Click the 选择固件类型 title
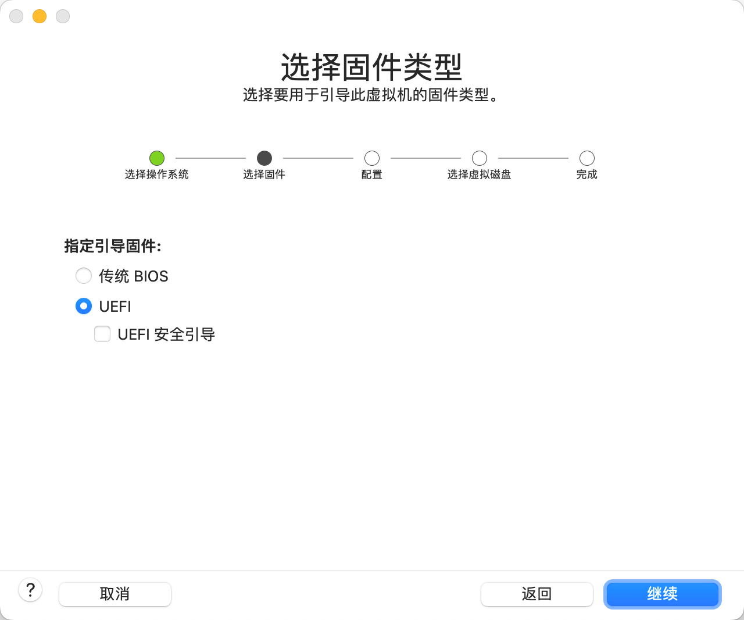Viewport: 744px width, 620px height. [372, 67]
